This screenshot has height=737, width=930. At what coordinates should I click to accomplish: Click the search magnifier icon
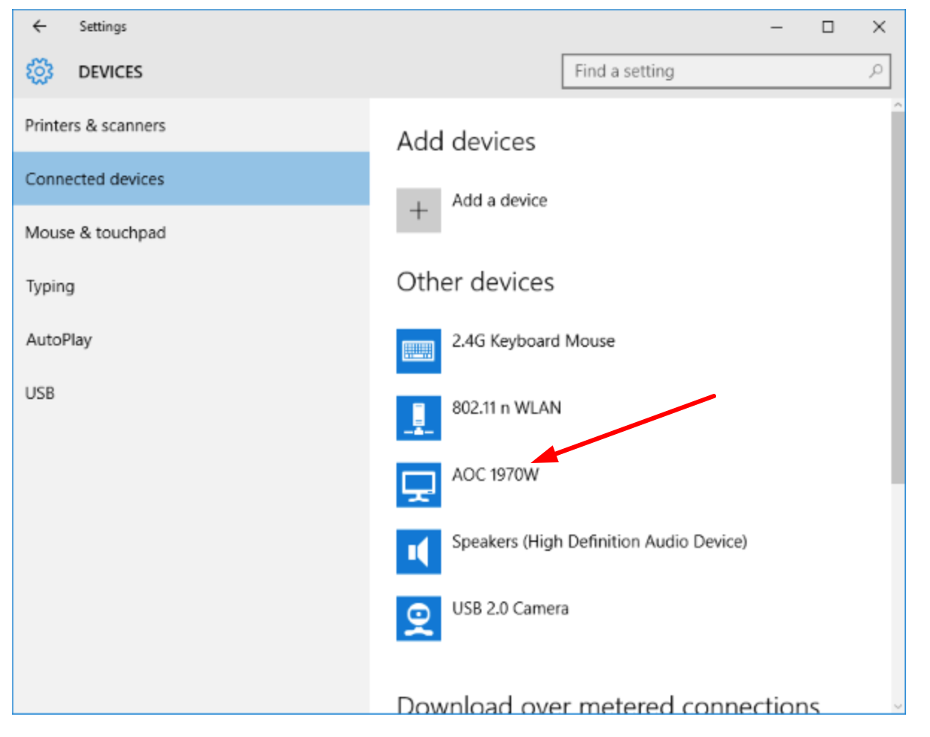pyautogui.click(x=876, y=71)
